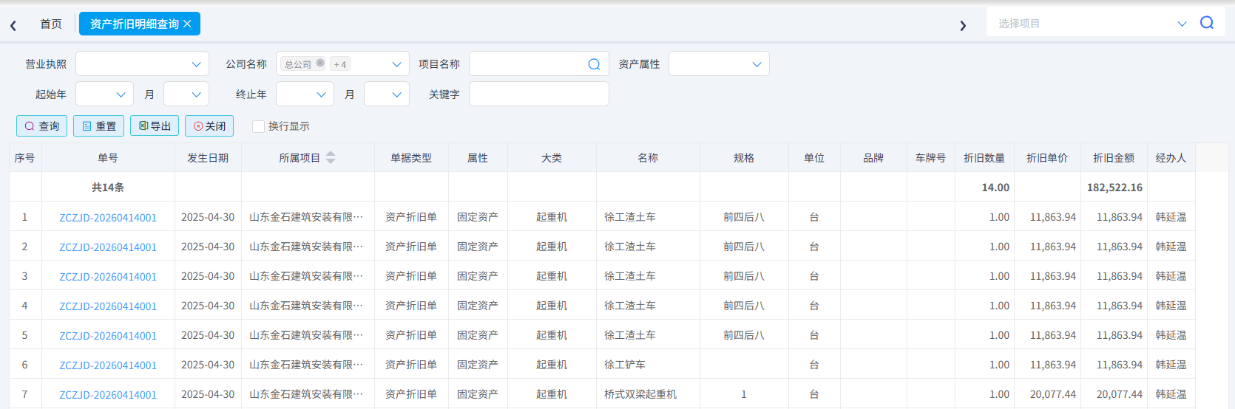Screen dimensions: 1235x409
Task: Click the 重置 button
Action: [x=98, y=126]
